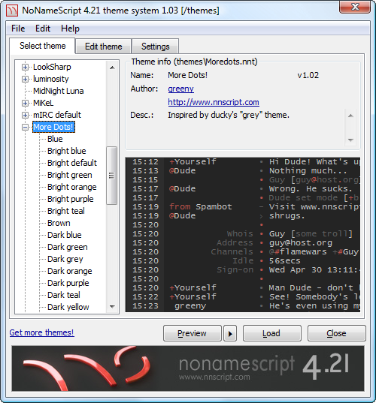Click the description text 'Inspired by ducky's "grey" theme.'
This screenshot has width=376, height=403.
229,115
